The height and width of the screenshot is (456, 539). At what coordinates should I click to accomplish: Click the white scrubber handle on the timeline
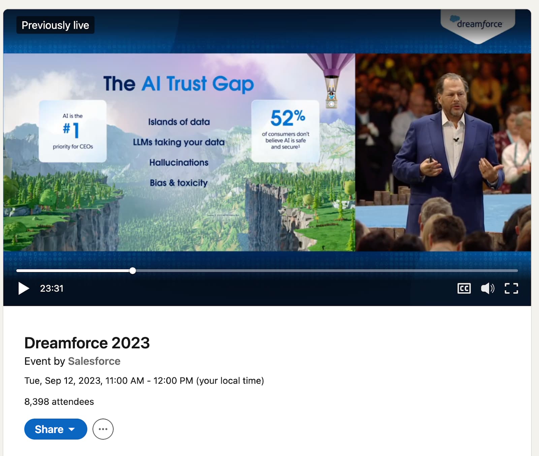(133, 271)
